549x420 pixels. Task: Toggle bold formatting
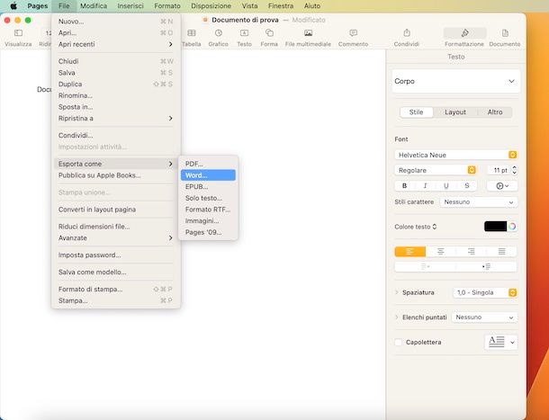[405, 186]
